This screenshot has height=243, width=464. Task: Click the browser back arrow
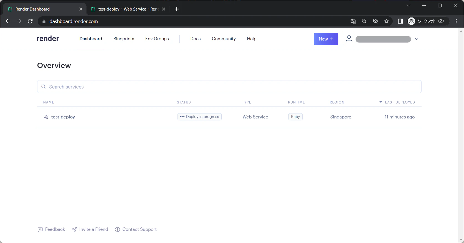click(8, 21)
